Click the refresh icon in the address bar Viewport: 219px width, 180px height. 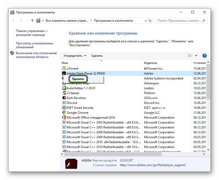click(150, 20)
